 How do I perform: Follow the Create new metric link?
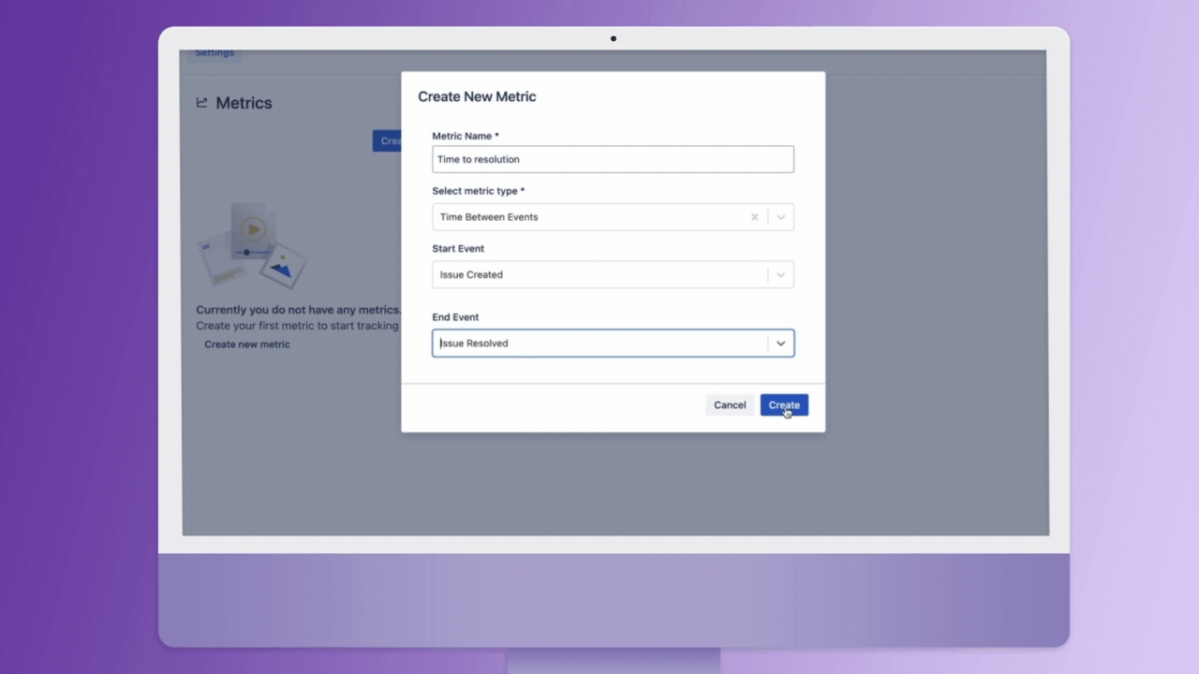pyautogui.click(x=247, y=344)
